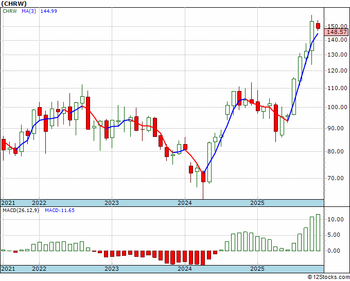This screenshot has height=281, width=350.
Task: Click 2024 on the MACD timeline
Action: point(185,269)
